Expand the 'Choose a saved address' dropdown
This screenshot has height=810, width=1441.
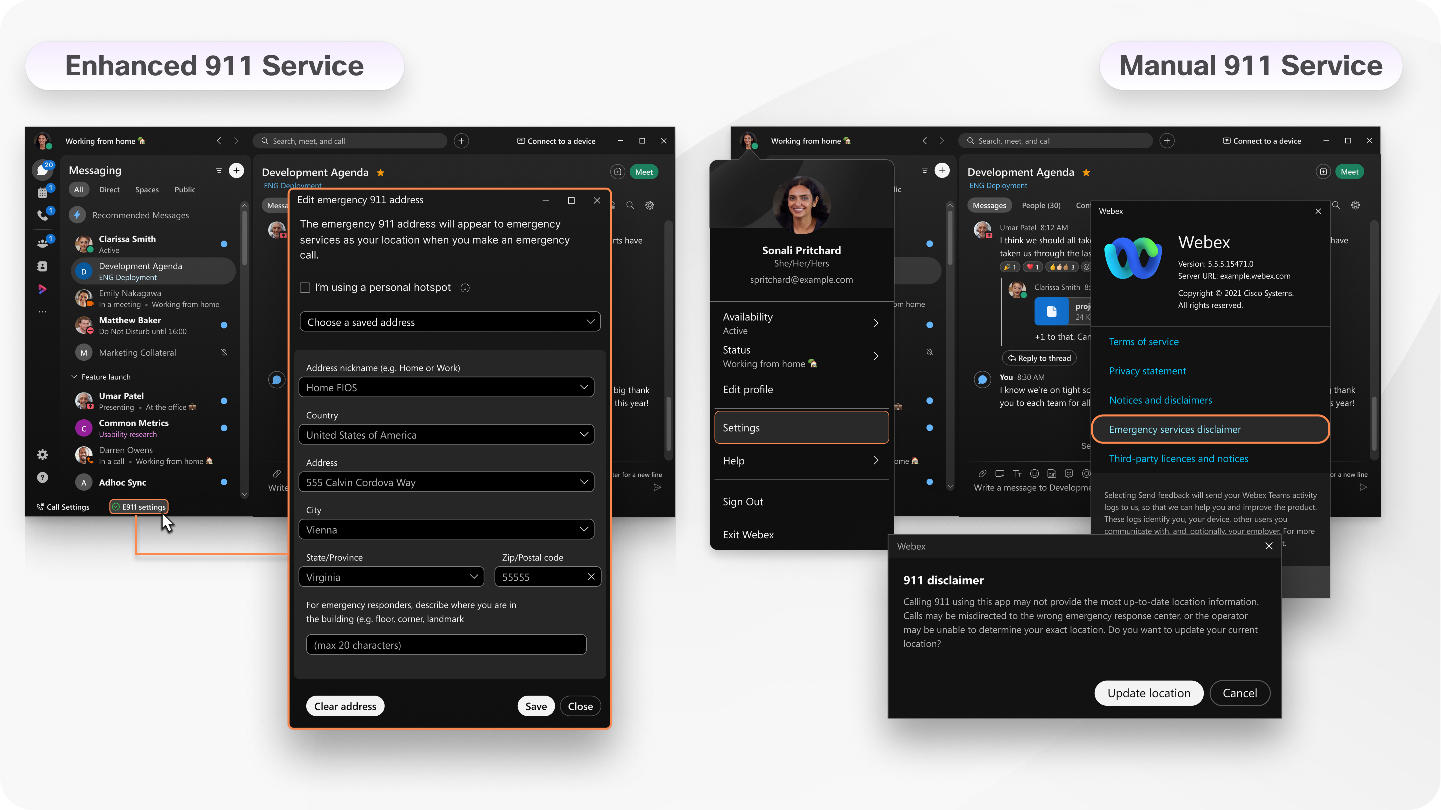coord(449,321)
